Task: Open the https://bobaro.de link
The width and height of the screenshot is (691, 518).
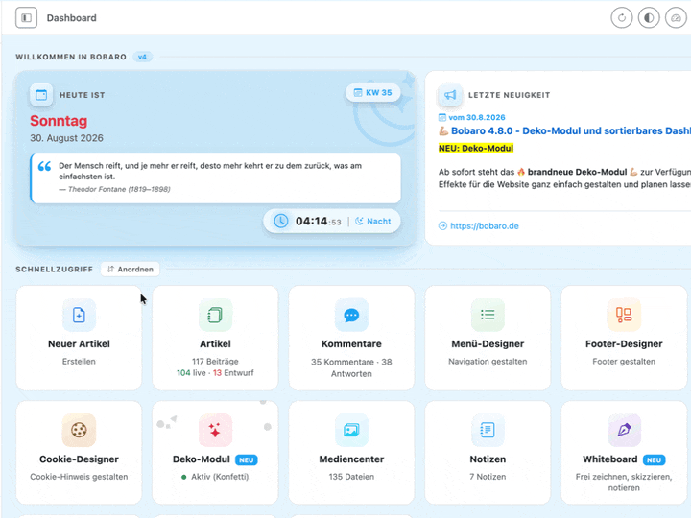Action: 484,226
